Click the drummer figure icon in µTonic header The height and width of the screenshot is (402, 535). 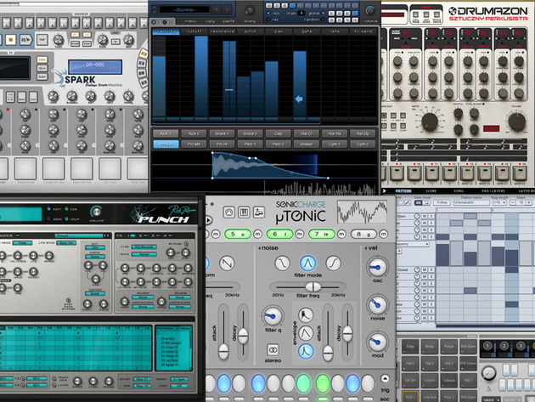point(259,212)
